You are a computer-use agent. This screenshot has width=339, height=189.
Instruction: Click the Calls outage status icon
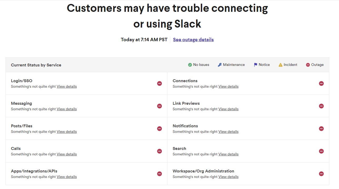coord(159,151)
